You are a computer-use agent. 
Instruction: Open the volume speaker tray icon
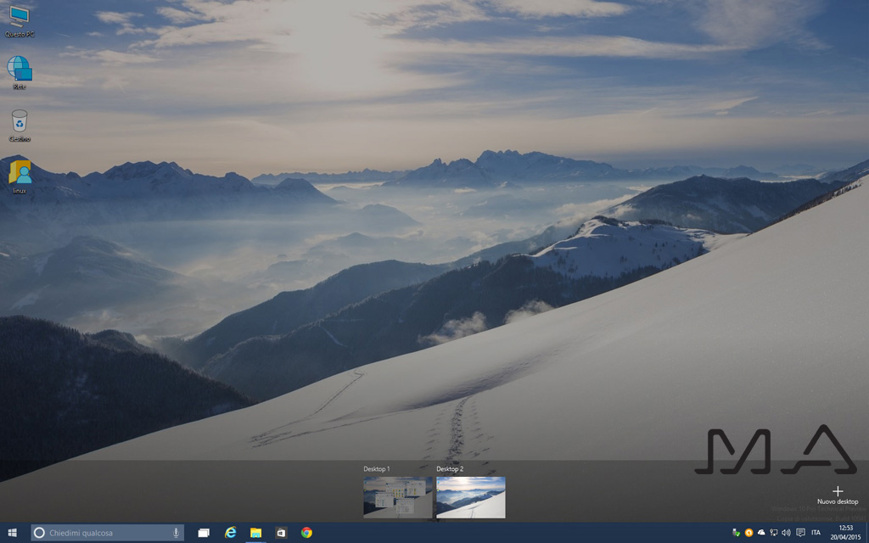pyautogui.click(x=786, y=533)
